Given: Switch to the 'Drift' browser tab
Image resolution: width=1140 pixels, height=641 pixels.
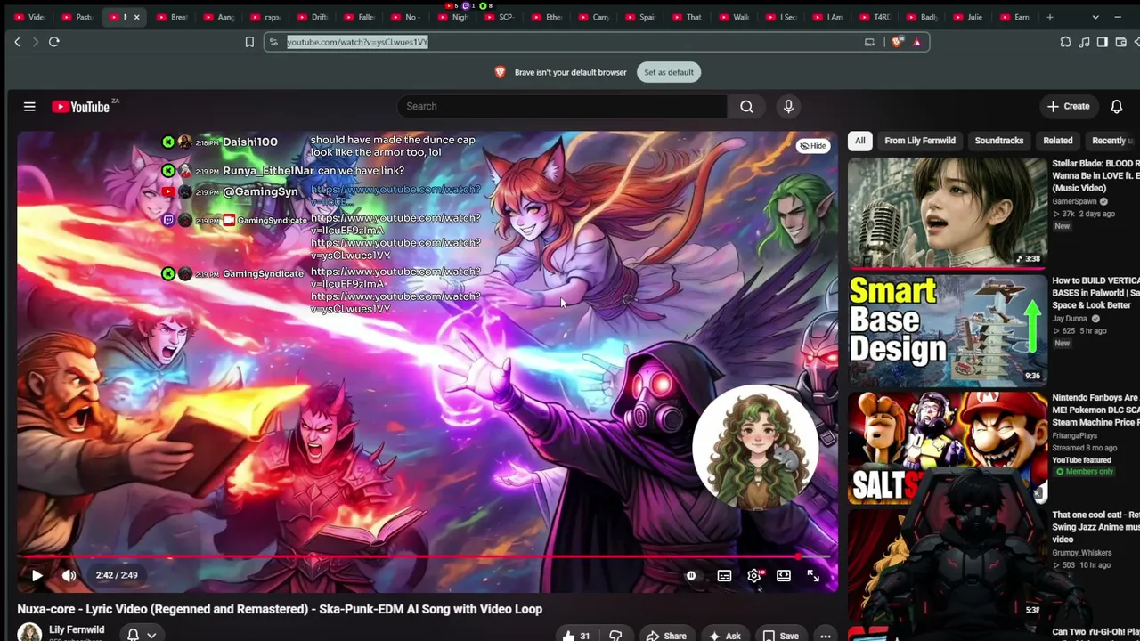Looking at the screenshot, I should (313, 17).
